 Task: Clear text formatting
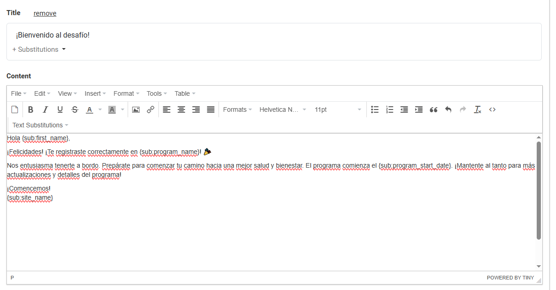point(477,109)
